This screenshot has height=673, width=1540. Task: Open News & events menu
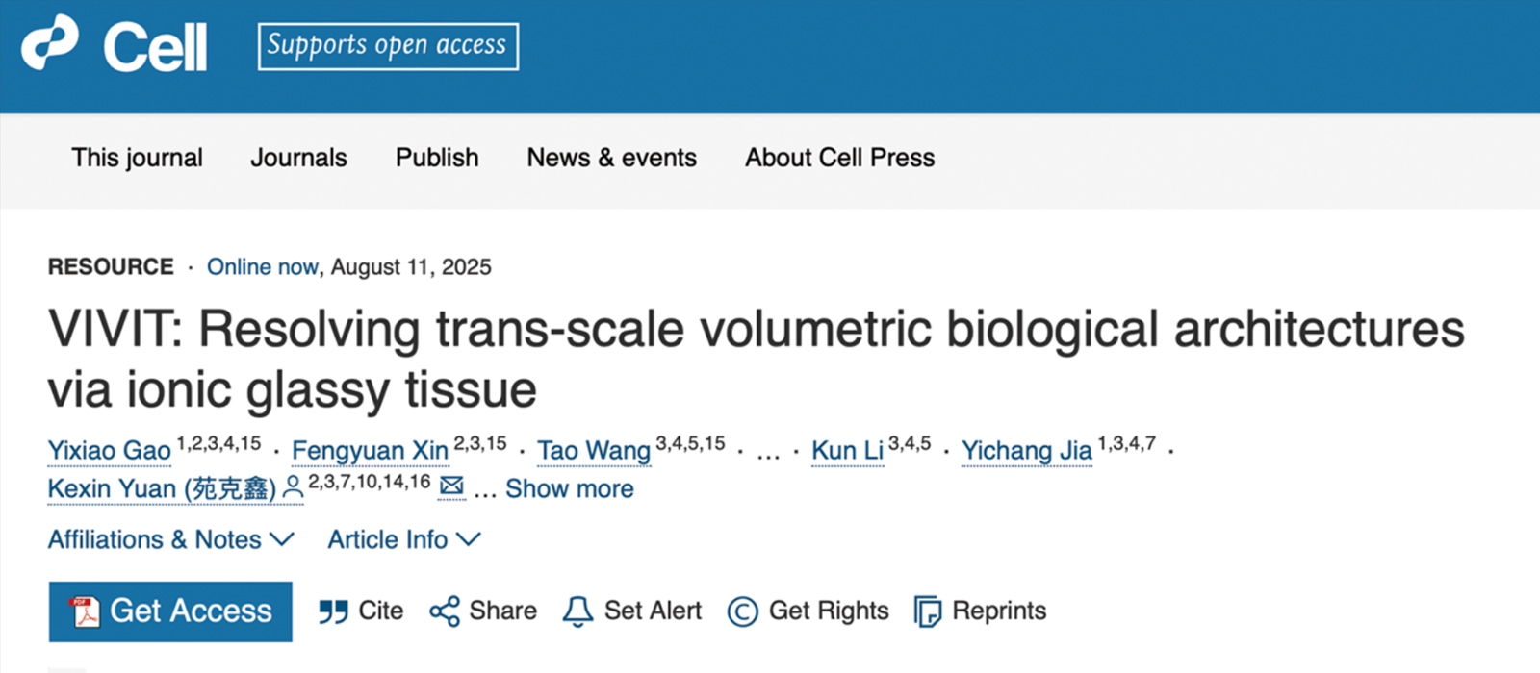[611, 158]
